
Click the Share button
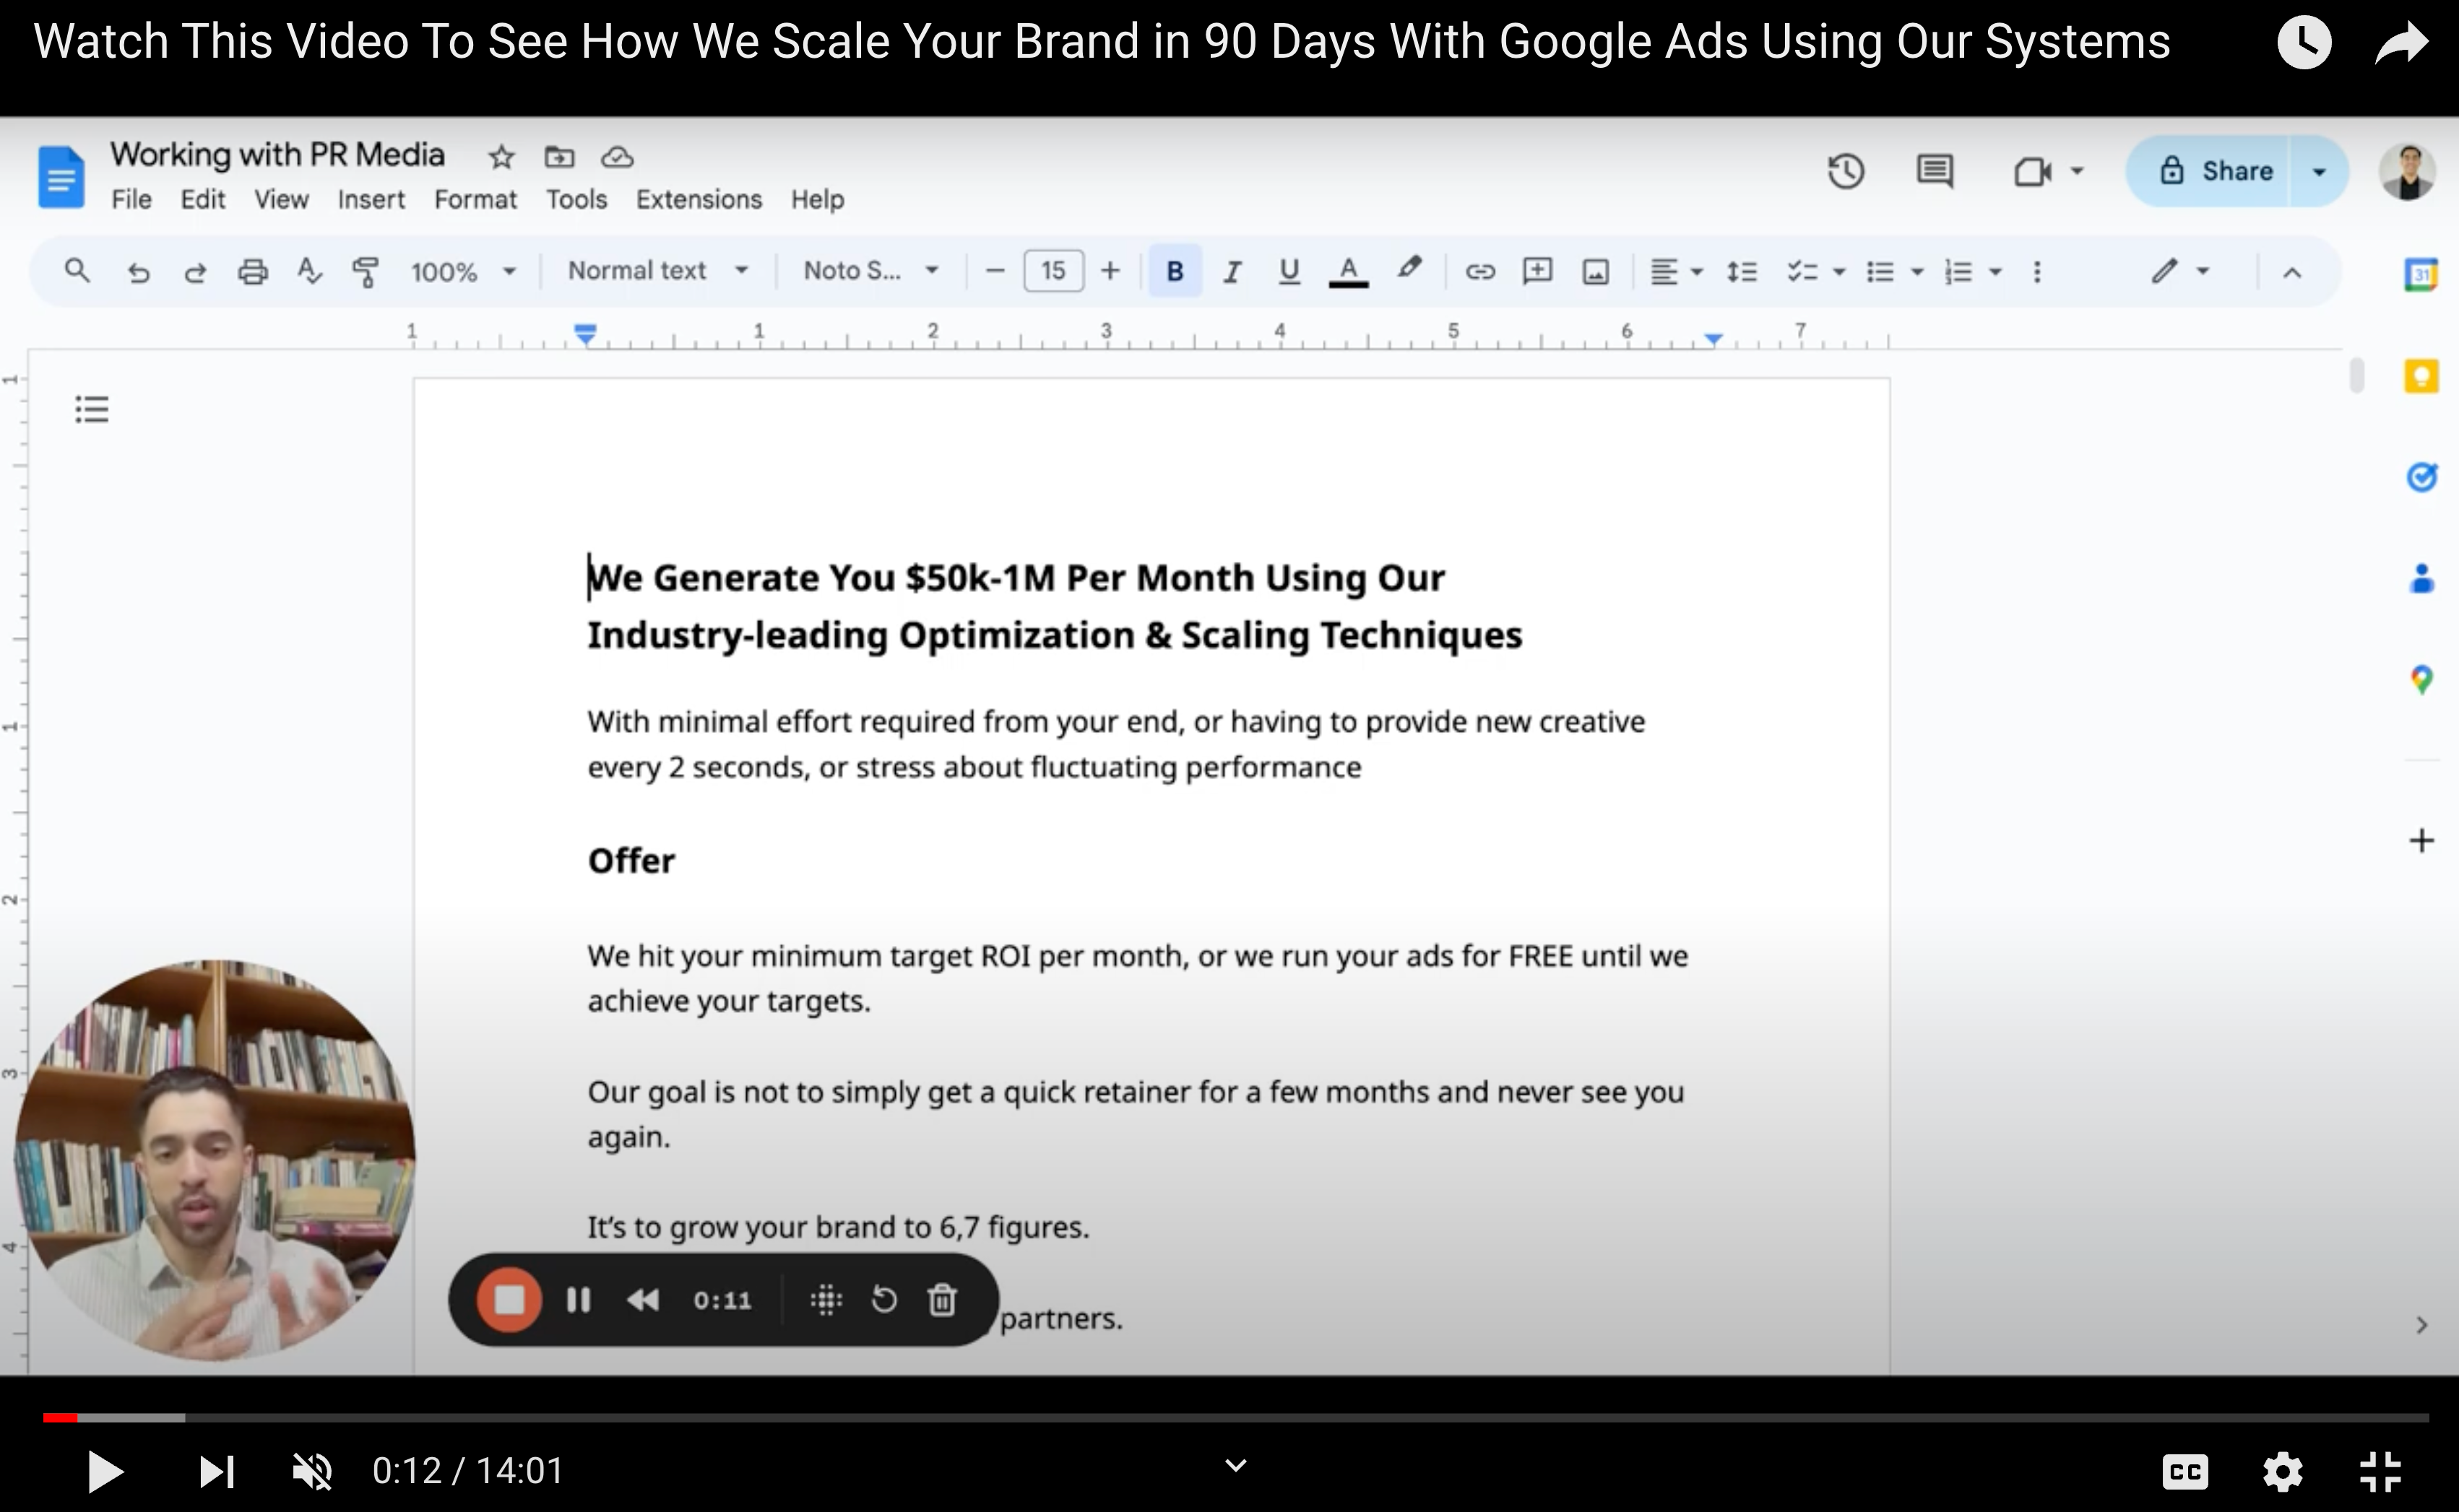[x=2208, y=171]
